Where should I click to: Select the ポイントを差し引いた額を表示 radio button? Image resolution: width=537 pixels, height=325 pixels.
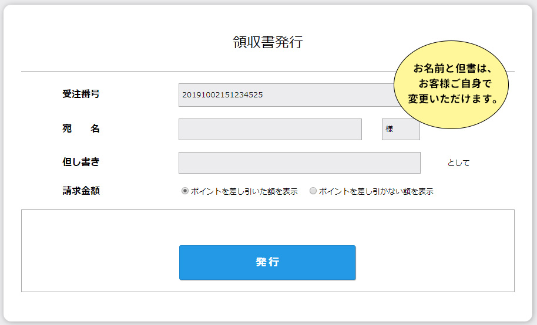[x=185, y=191]
